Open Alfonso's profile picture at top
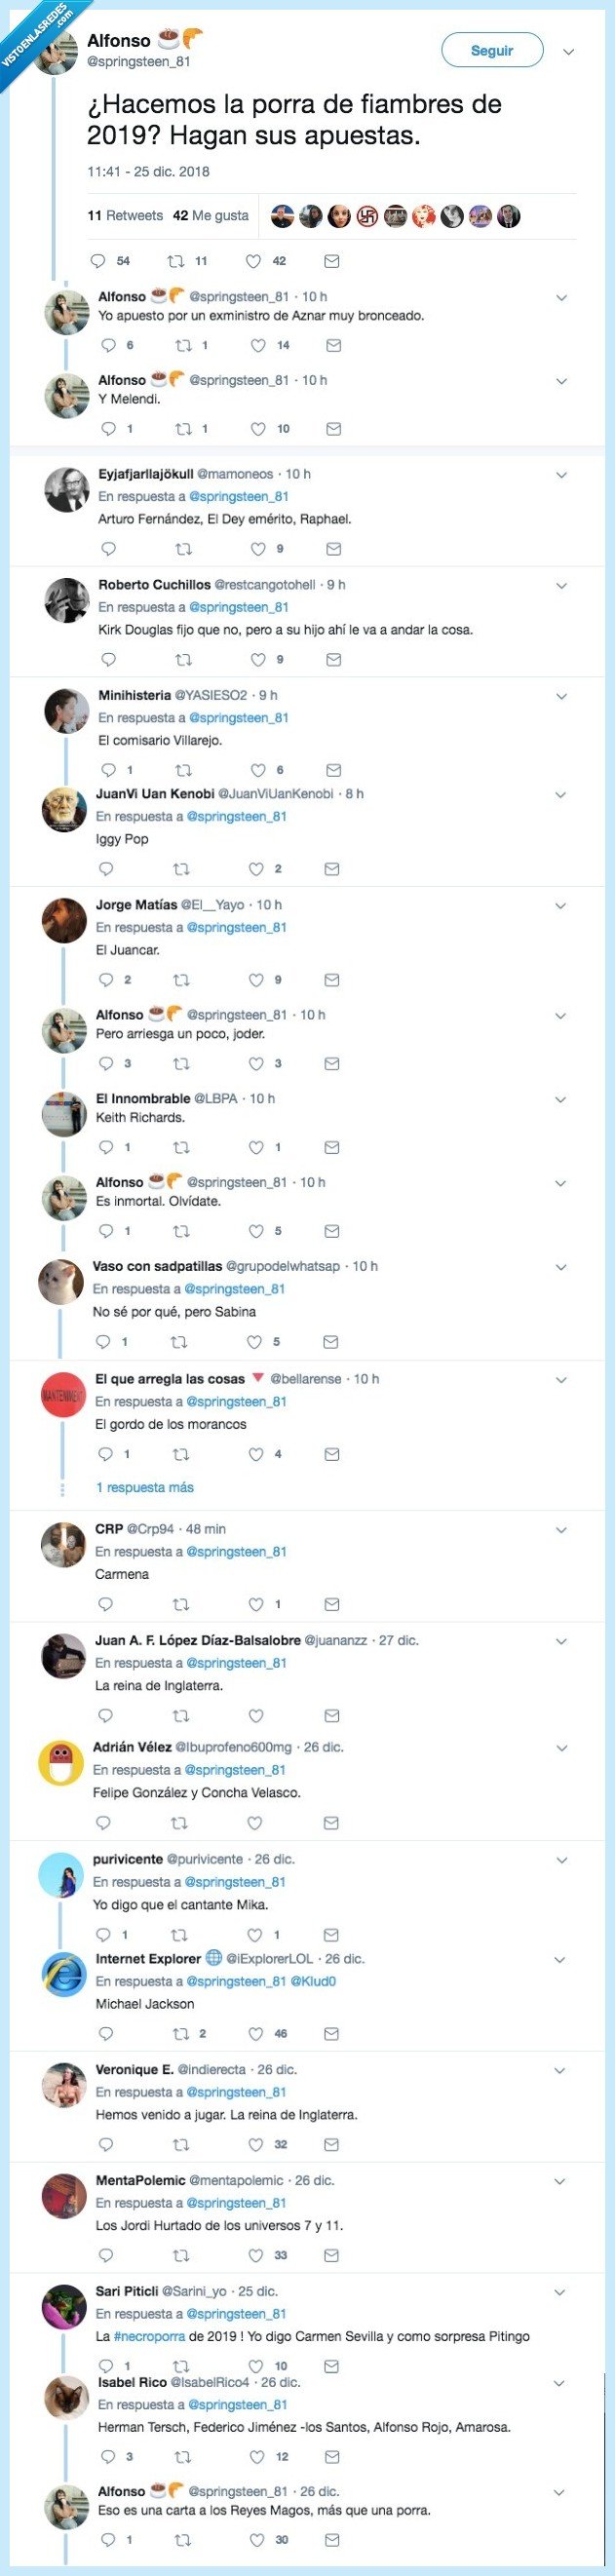Screen dimensions: 615x2576 57,51
